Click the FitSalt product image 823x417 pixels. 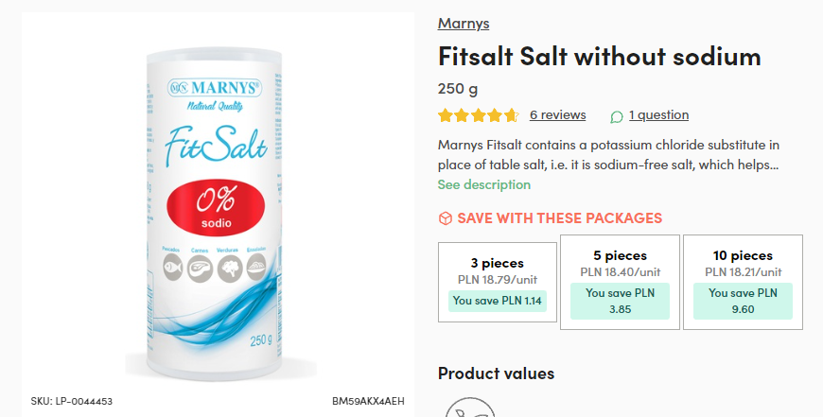point(215,215)
